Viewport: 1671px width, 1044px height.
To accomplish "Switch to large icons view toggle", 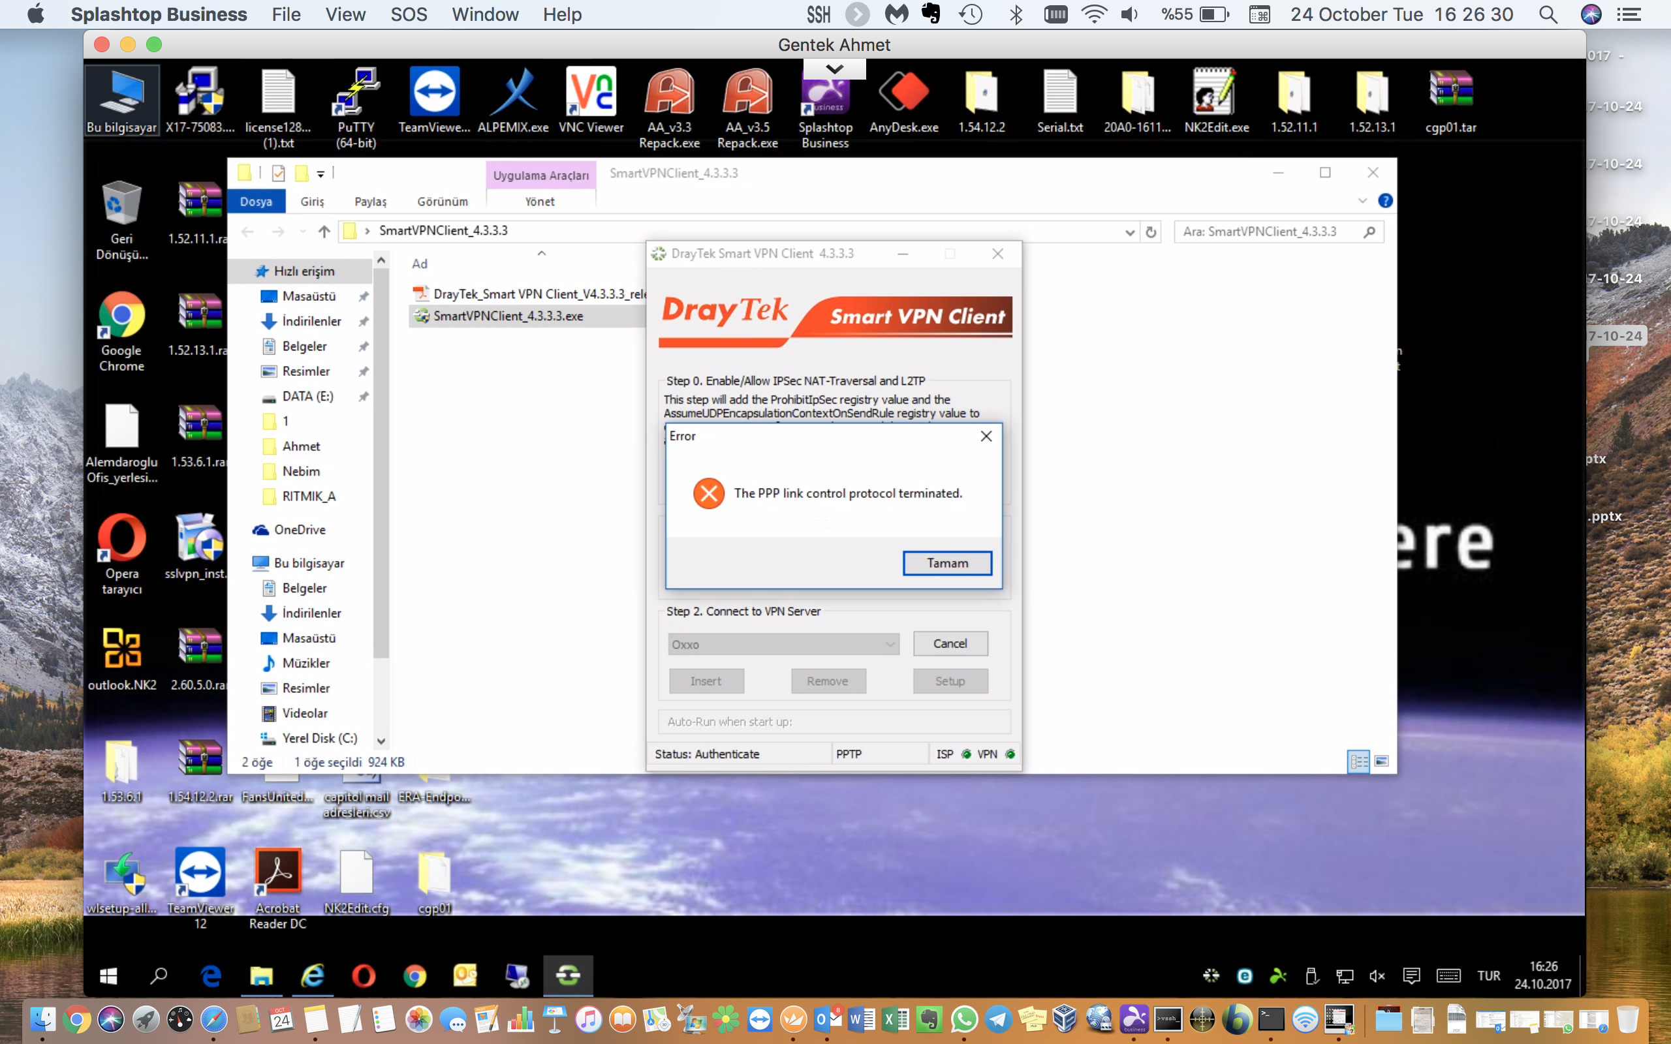I will (x=1382, y=761).
